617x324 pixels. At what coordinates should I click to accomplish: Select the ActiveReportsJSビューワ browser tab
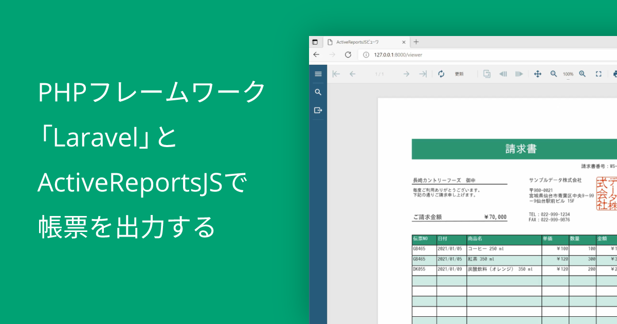(x=366, y=42)
